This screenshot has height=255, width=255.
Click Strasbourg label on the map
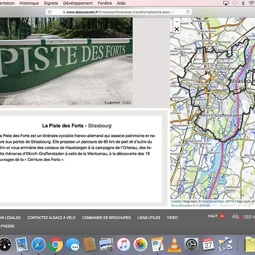click(x=243, y=81)
